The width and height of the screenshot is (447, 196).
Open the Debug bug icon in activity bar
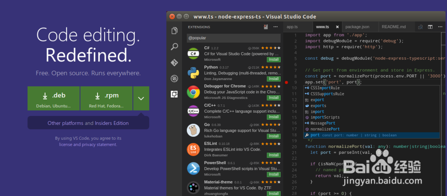pyautogui.click(x=174, y=78)
